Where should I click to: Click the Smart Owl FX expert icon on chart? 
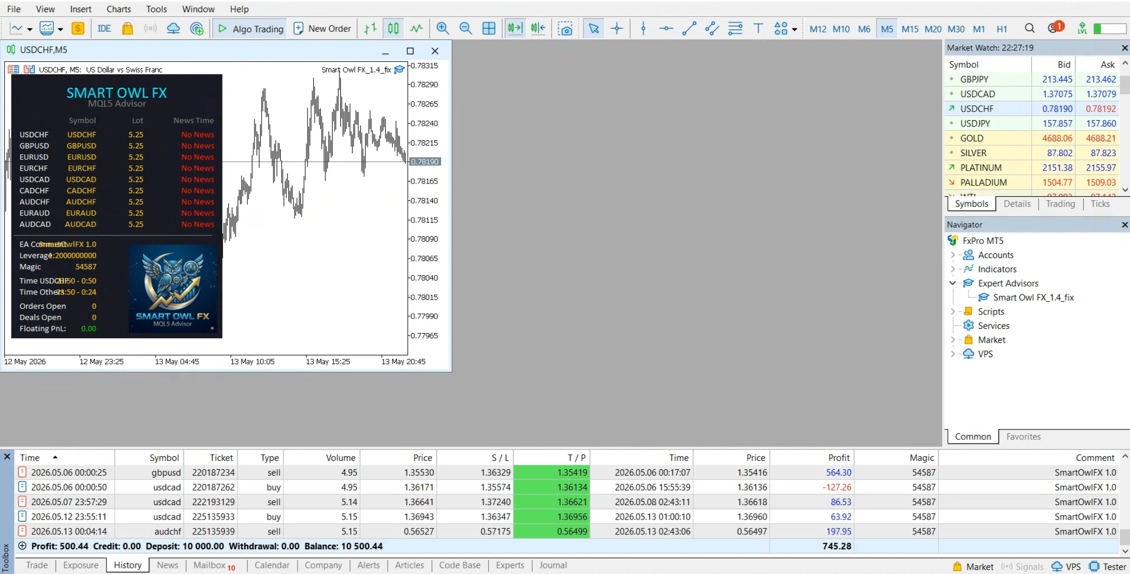click(x=399, y=69)
